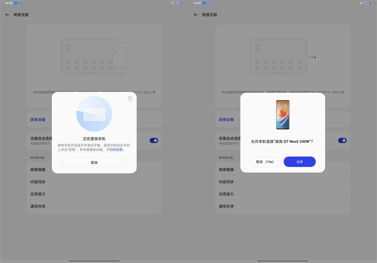377x263 pixels.
Task: Go back using left screen's back arrow
Action: [8, 15]
